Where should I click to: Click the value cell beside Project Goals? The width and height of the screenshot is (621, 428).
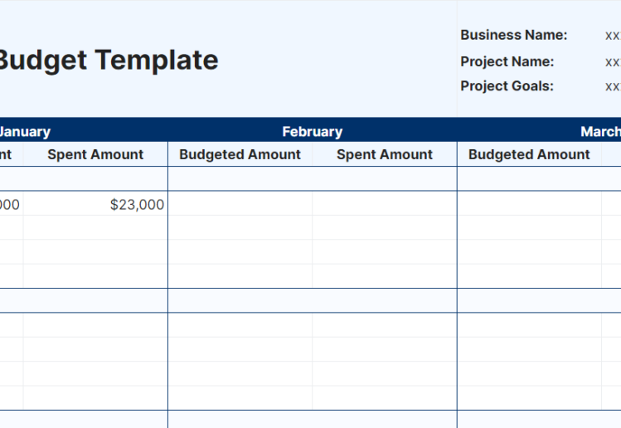613,86
